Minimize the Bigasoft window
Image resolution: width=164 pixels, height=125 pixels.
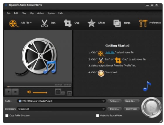(148, 5)
